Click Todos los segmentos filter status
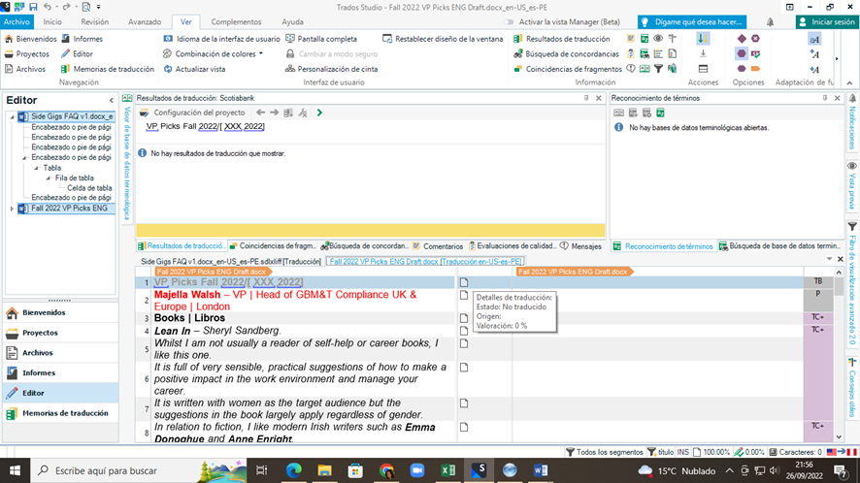This screenshot has width=860, height=483. pyautogui.click(x=605, y=452)
